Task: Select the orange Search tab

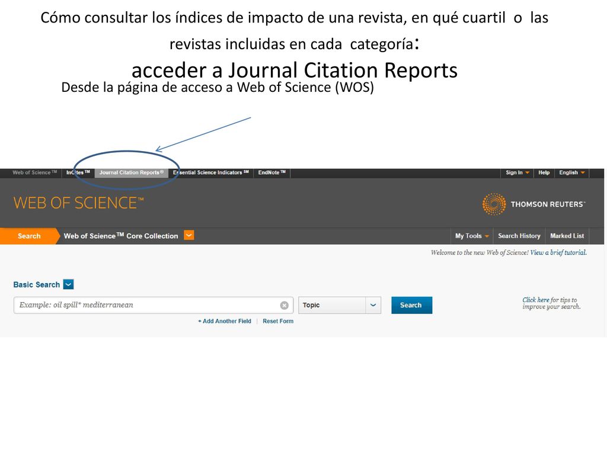Action: point(29,236)
